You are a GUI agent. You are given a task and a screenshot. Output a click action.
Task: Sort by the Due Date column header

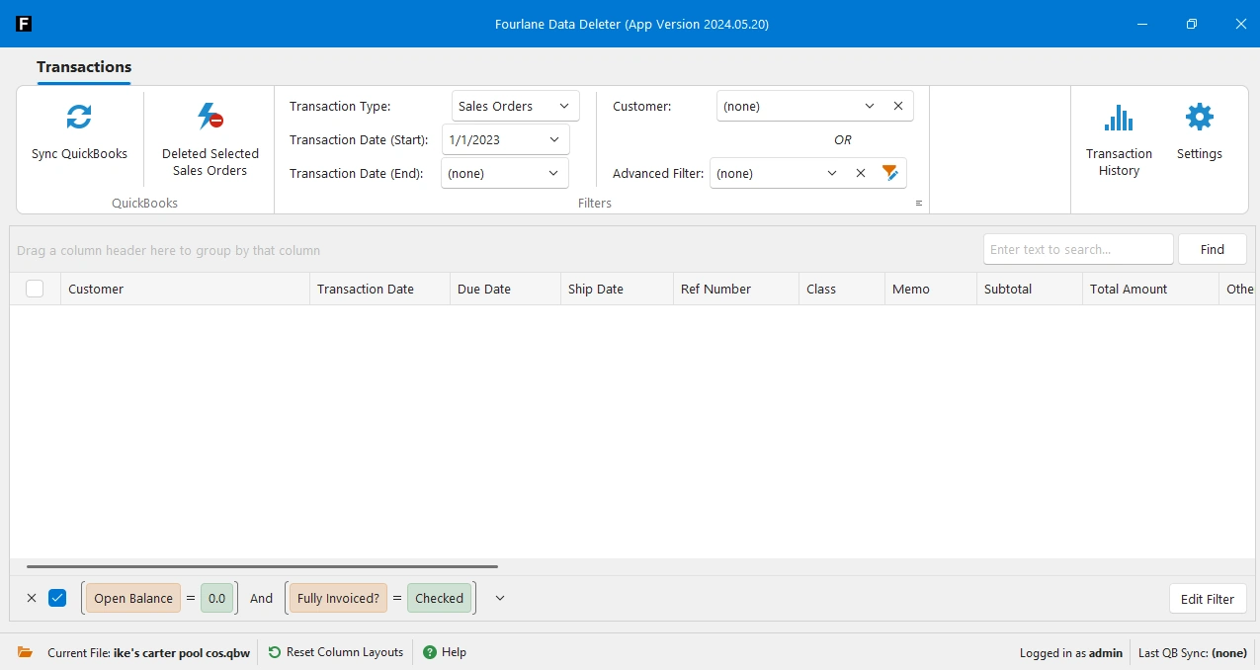[x=505, y=289]
